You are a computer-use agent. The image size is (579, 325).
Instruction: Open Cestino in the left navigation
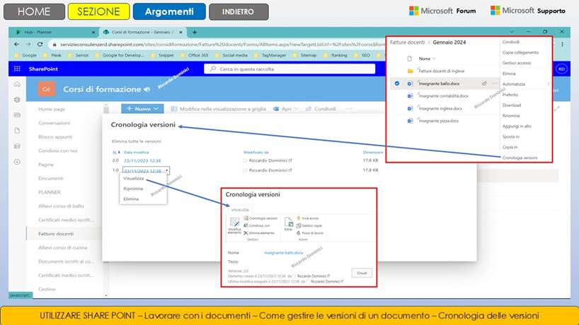coord(47,289)
